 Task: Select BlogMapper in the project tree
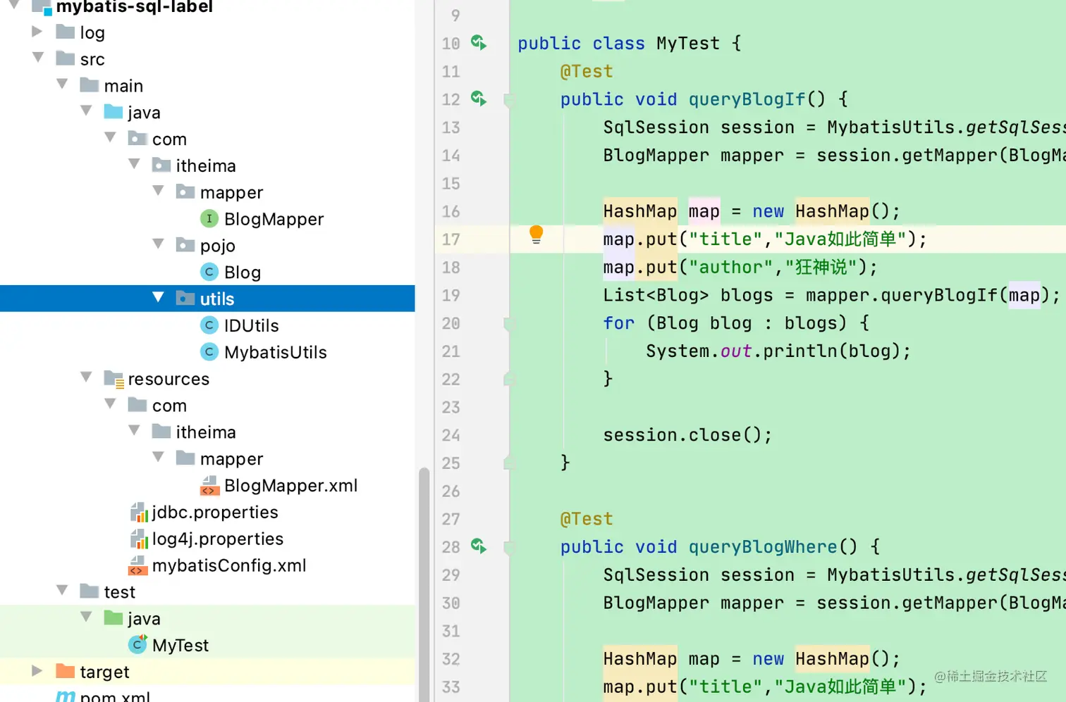(x=274, y=219)
